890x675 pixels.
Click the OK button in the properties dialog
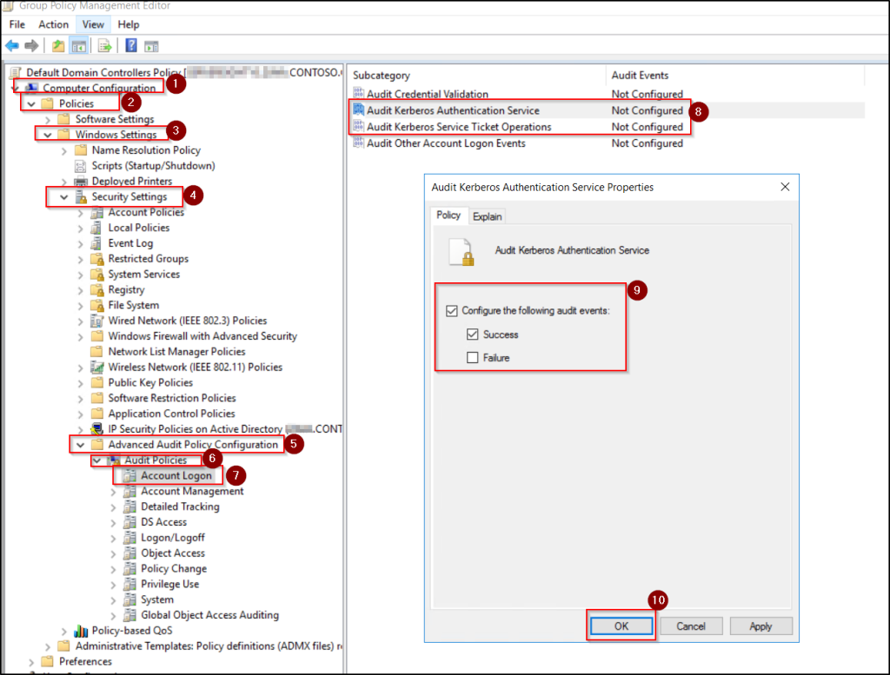click(x=621, y=625)
